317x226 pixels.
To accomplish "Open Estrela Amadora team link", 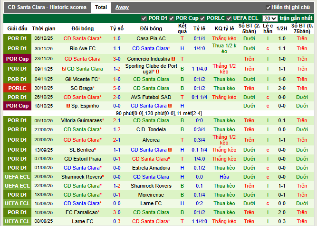I will click(151, 168).
